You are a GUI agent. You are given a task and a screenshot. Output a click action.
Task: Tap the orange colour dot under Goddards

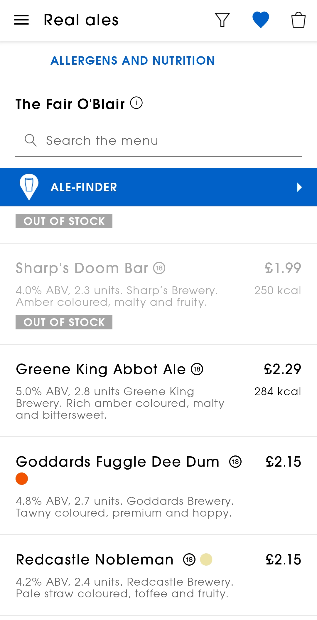22,479
